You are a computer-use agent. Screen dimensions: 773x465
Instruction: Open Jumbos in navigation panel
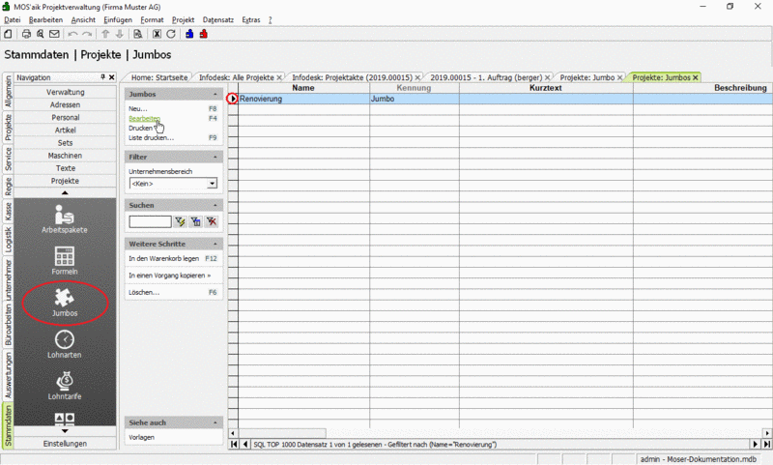click(x=65, y=303)
